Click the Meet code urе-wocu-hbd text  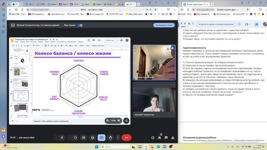click(x=27, y=137)
